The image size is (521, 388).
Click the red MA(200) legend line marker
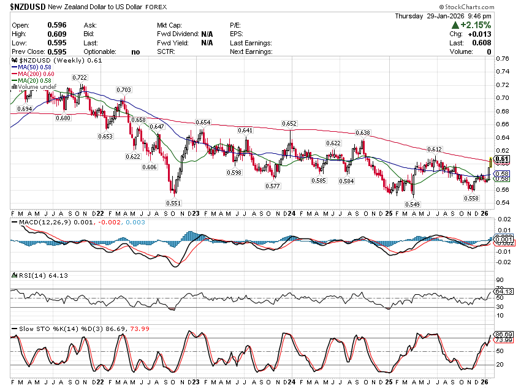click(14, 74)
